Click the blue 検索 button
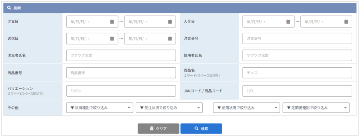 [x=201, y=128]
